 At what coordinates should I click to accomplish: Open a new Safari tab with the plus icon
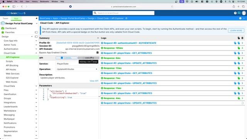pos(239,7)
